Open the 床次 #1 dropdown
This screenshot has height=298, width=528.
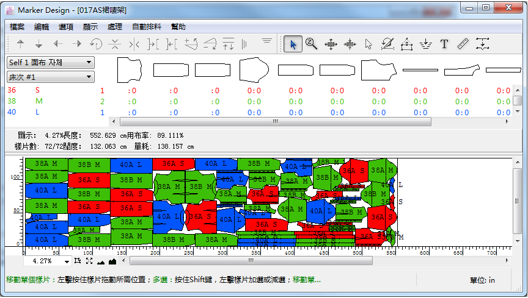(x=50, y=77)
